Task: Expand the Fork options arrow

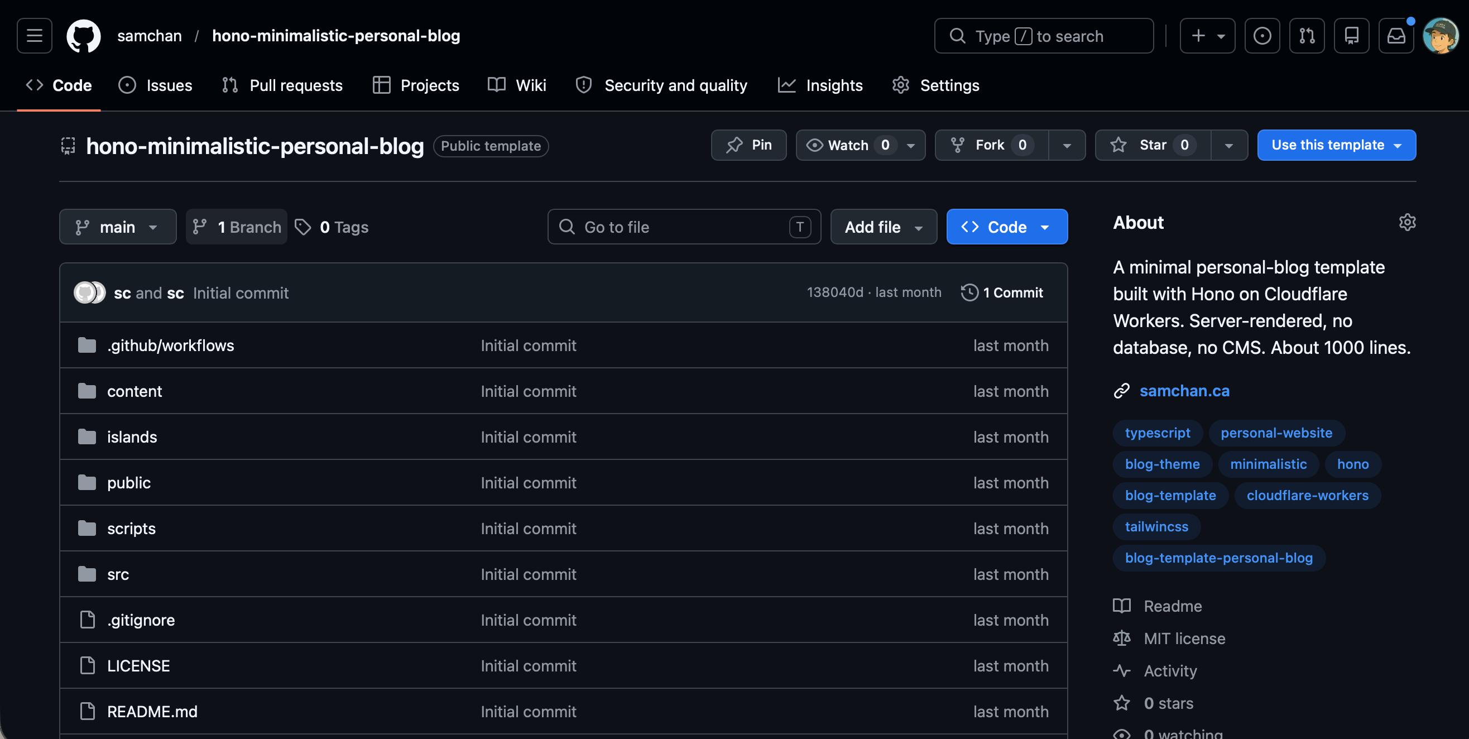Action: click(1067, 145)
